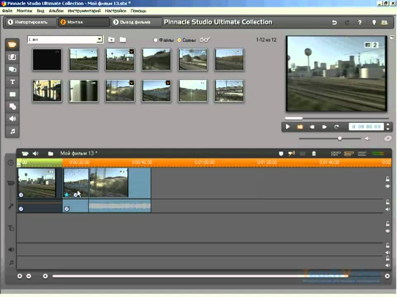Open the Sound Effects speaker tab
397x297 pixels.
coord(12,119)
